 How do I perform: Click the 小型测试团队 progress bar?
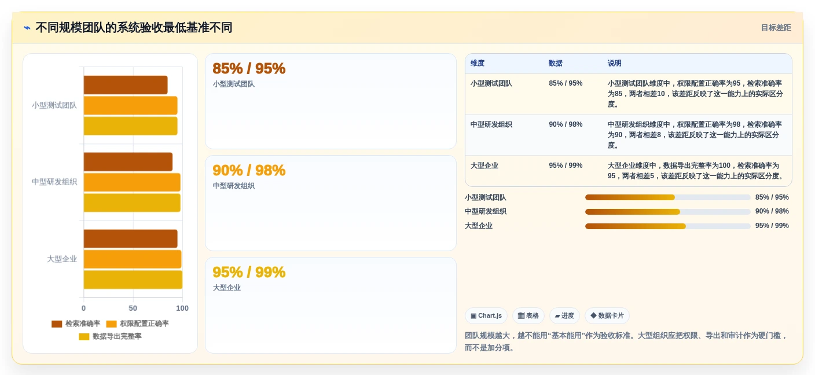(667, 197)
